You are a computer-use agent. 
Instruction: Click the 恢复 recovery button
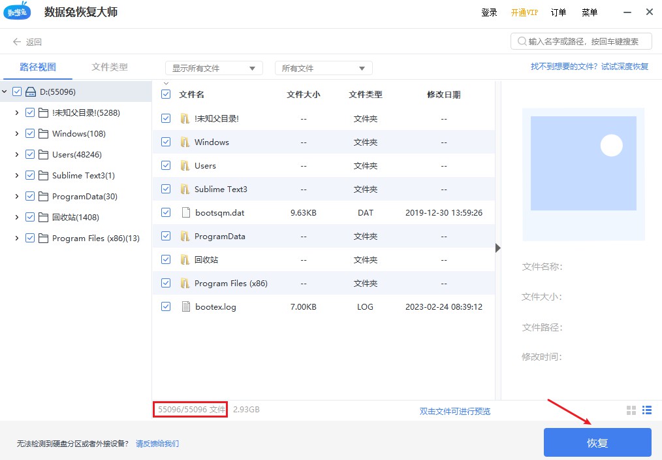[x=596, y=442]
